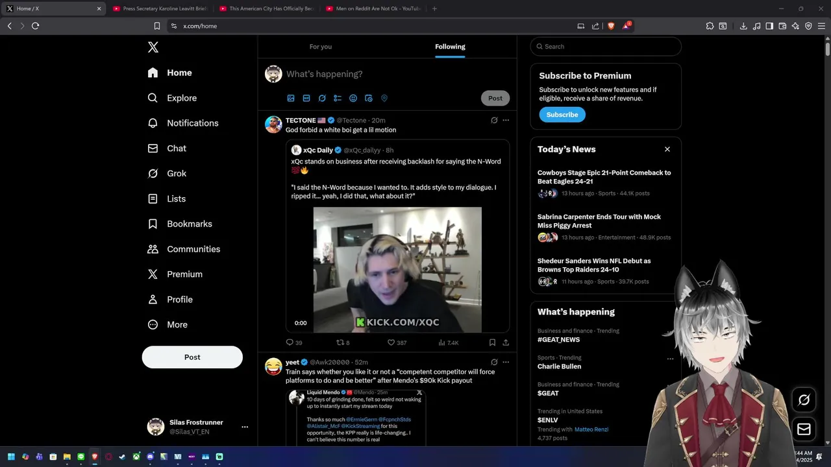Open Grok in the sidebar
Image resolution: width=831 pixels, height=467 pixels.
coord(167,174)
